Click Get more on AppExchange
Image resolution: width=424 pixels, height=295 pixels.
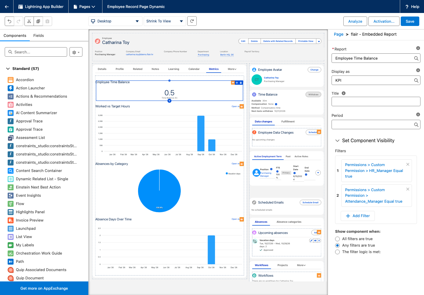point(44,288)
